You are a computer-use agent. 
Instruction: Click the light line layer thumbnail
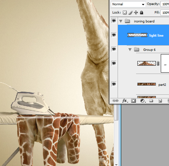137,35
